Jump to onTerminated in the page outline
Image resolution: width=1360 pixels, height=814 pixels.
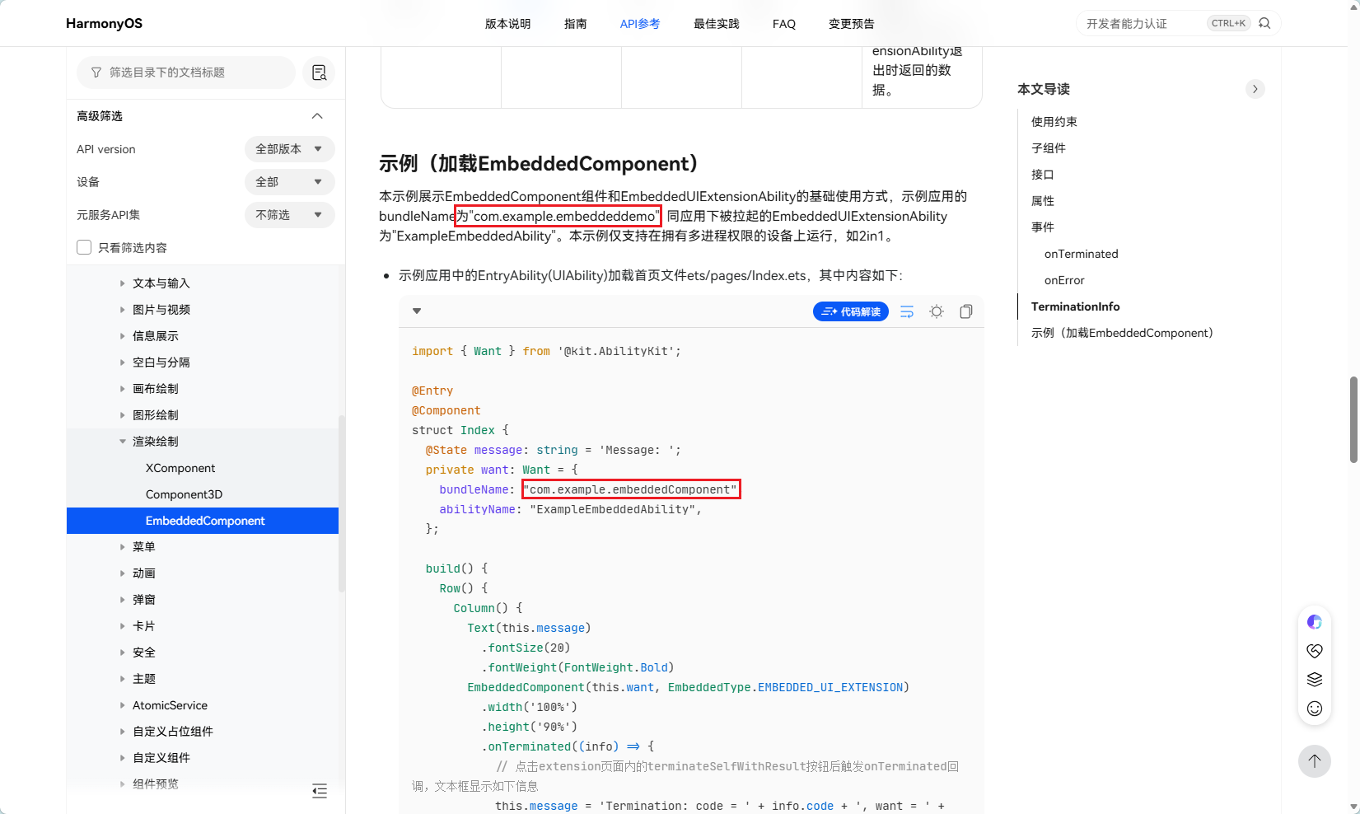(x=1081, y=254)
